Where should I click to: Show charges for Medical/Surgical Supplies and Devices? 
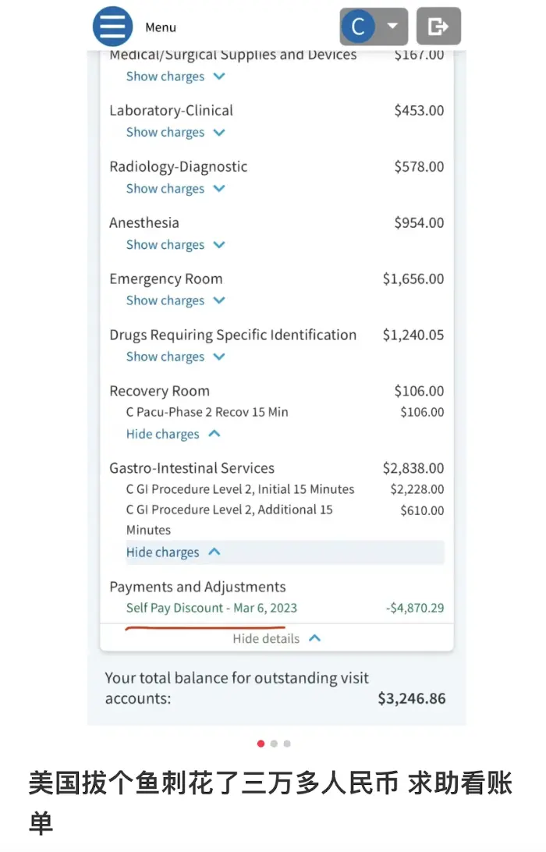175,76
